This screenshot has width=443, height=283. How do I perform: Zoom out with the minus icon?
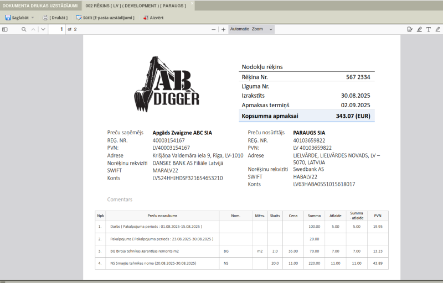click(x=214, y=29)
